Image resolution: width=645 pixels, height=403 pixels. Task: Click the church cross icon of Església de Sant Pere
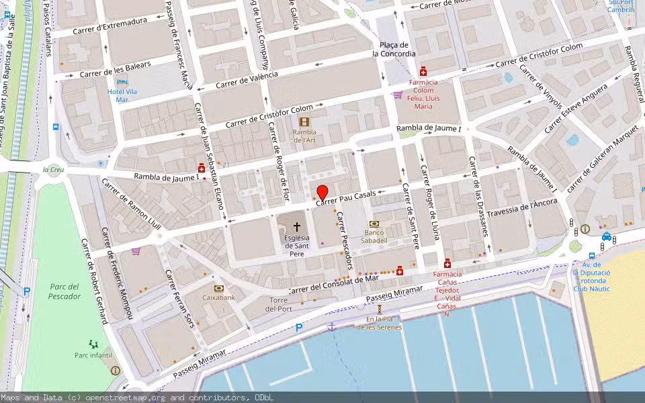click(296, 226)
